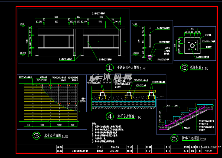Click the green circled number 1 marker
This screenshot has height=158, width=222.
[x=110, y=67]
